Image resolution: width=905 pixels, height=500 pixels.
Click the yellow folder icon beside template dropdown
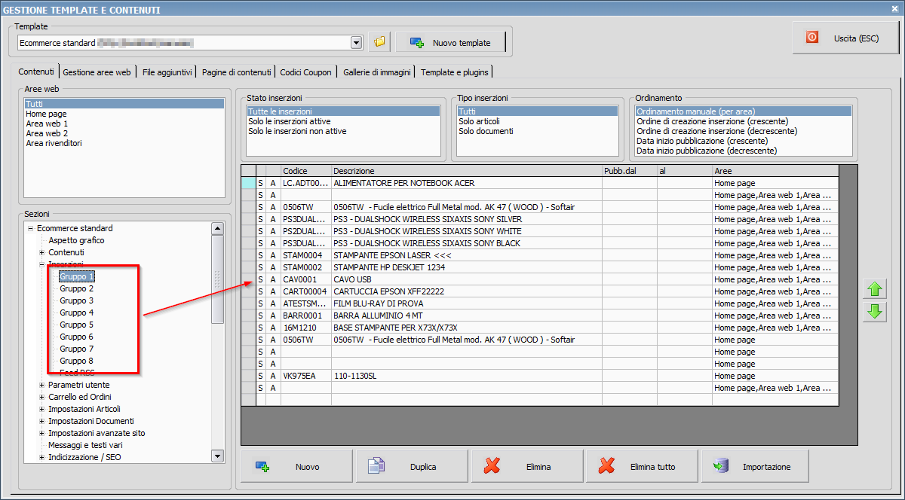[379, 42]
